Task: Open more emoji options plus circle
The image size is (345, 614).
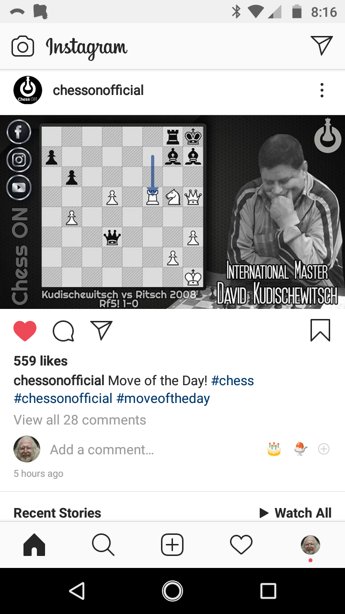Action: coord(324,449)
